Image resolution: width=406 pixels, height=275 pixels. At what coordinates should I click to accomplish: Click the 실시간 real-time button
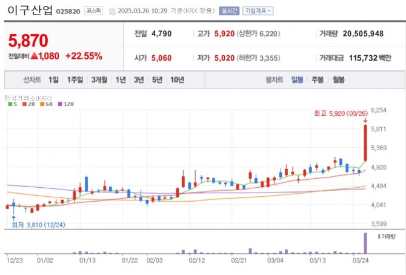point(229,11)
